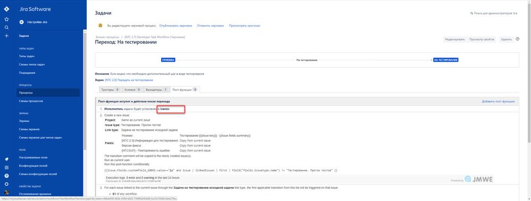Click the Удалить button

point(506,39)
